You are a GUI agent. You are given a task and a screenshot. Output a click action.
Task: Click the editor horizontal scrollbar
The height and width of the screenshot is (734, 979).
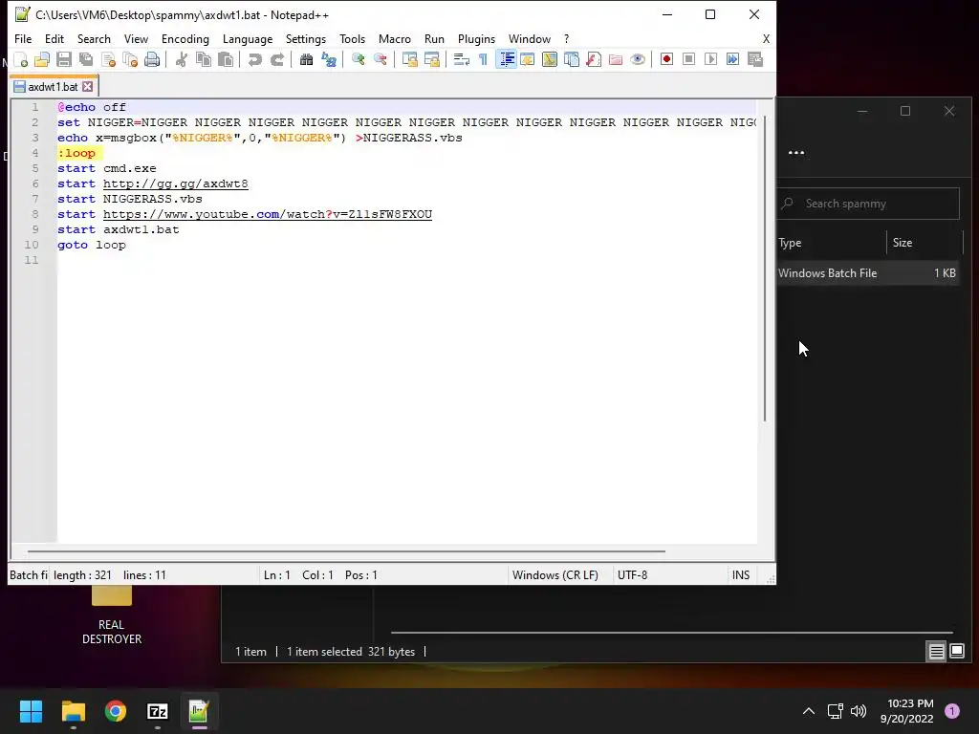(346, 551)
